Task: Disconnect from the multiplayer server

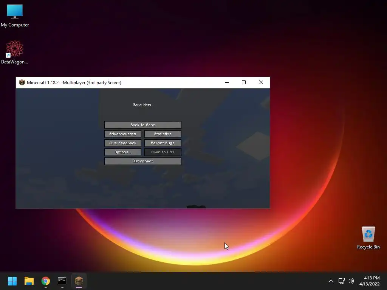Action: [x=142, y=161]
